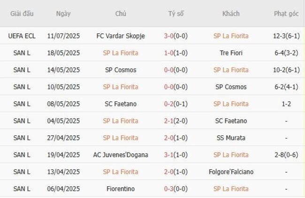Open the 3-0(0-0) score on 11/07/2025

point(175,36)
